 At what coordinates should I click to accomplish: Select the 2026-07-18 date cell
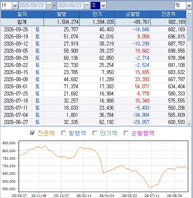16,101
